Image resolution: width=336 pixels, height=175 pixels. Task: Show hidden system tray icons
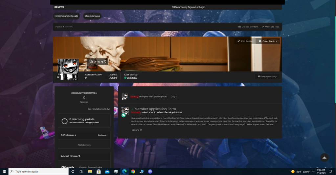click(313, 172)
